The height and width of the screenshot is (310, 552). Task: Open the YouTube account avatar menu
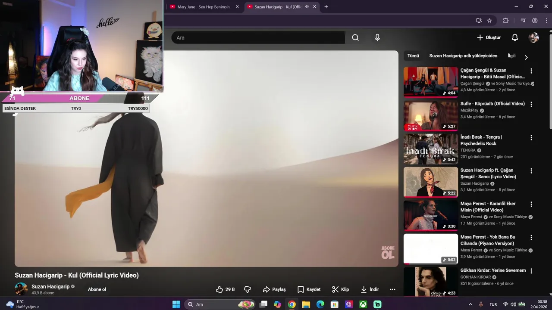[533, 37]
